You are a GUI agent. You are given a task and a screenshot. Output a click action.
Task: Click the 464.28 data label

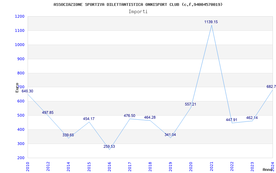pyautogui.click(x=150, y=117)
